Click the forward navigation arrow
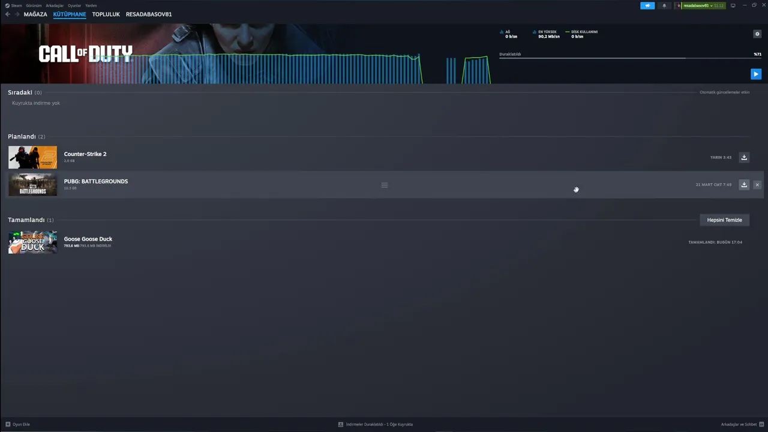Screen dimensions: 768x432 coord(17,14)
